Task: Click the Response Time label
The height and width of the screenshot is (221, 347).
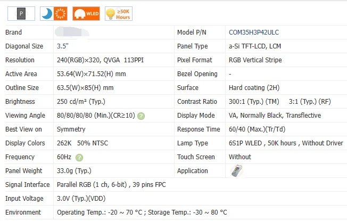Action: point(199,129)
